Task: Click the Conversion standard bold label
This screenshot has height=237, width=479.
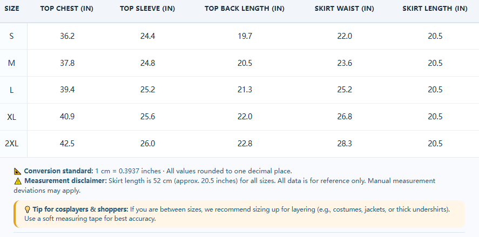Action: [59, 171]
